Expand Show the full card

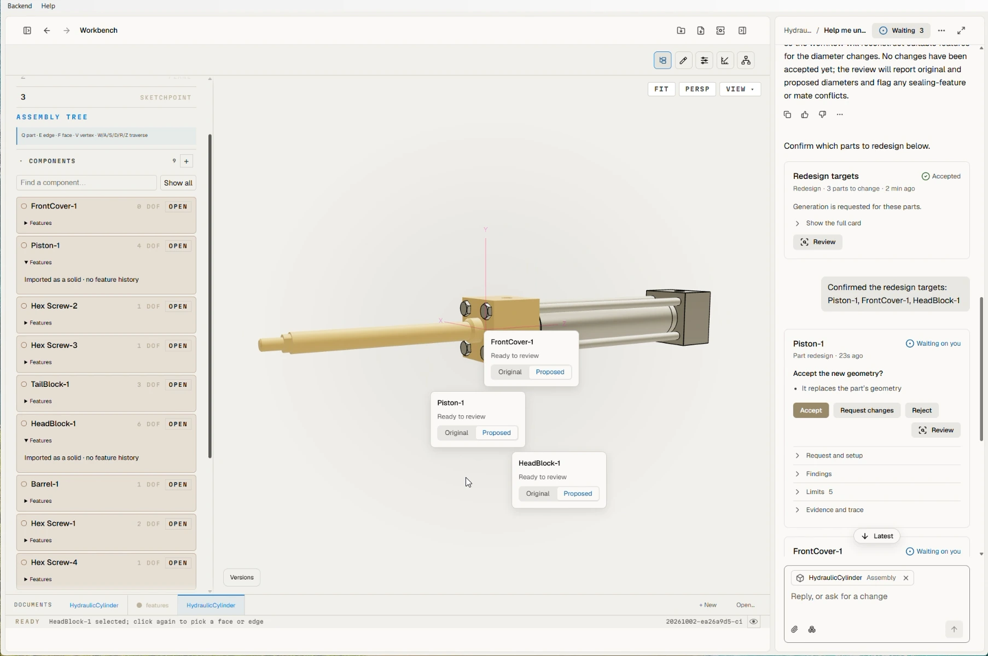tap(828, 223)
